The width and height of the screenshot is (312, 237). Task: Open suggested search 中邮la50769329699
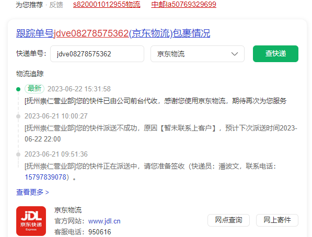tap(183, 4)
